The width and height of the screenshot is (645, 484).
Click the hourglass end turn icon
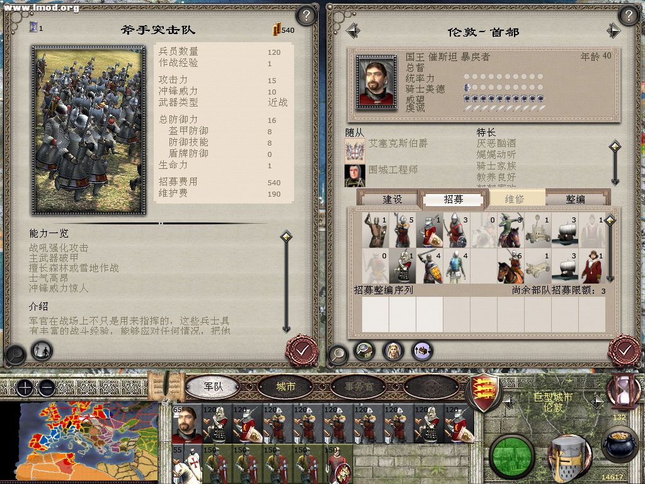(x=624, y=391)
